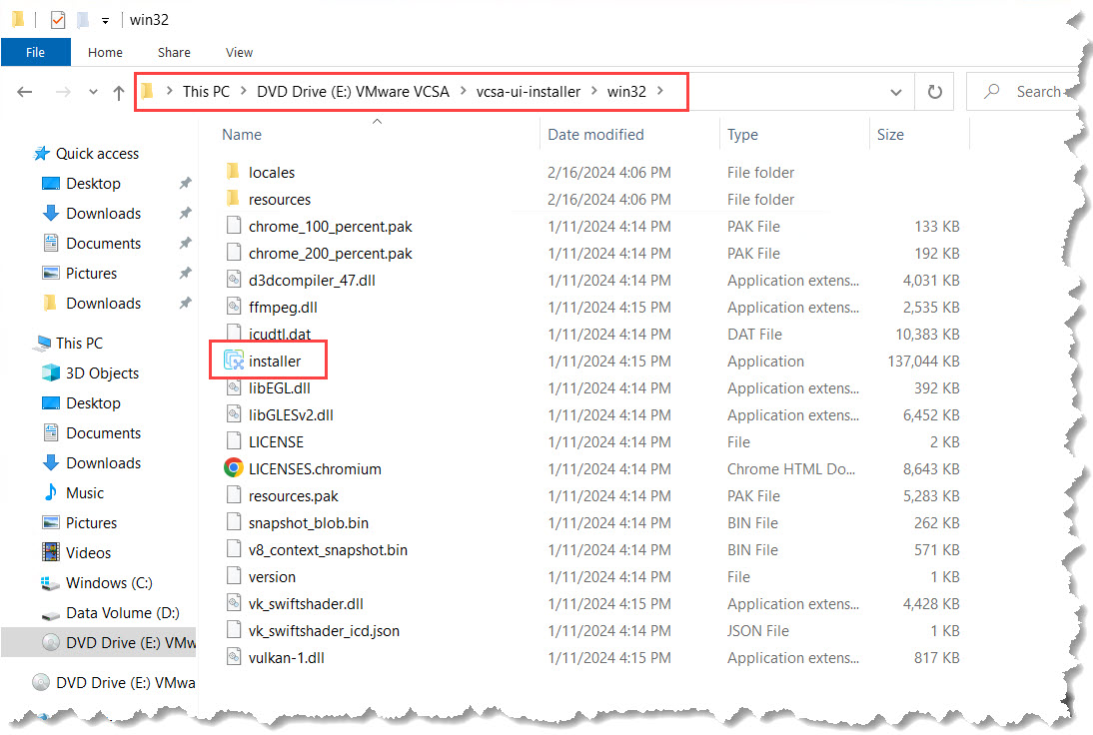Screen dimensions: 1093x735
Task: Open 3D Objects in navigation pane
Action: coord(103,372)
